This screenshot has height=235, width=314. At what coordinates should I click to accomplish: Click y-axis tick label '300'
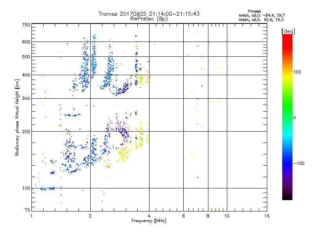26,99
